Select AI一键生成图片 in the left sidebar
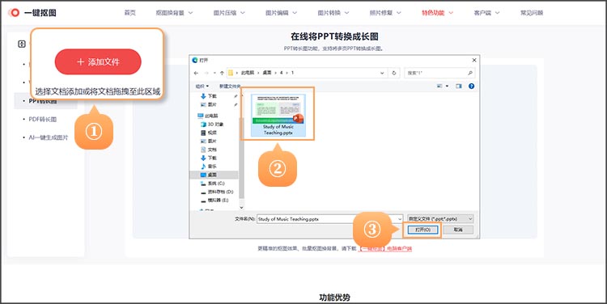The width and height of the screenshot is (607, 304). [x=49, y=137]
